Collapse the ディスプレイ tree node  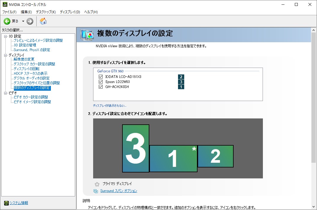click(5, 55)
